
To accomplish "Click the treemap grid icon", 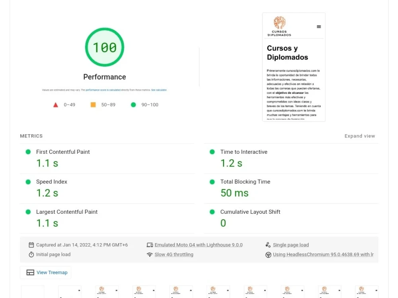I will 30,273.
